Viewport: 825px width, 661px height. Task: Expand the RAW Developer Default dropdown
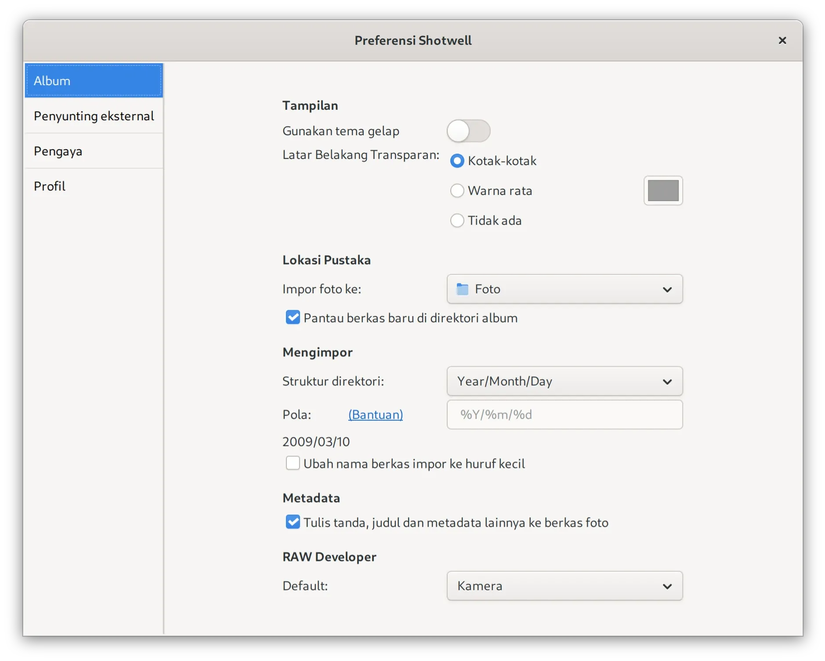click(x=564, y=586)
